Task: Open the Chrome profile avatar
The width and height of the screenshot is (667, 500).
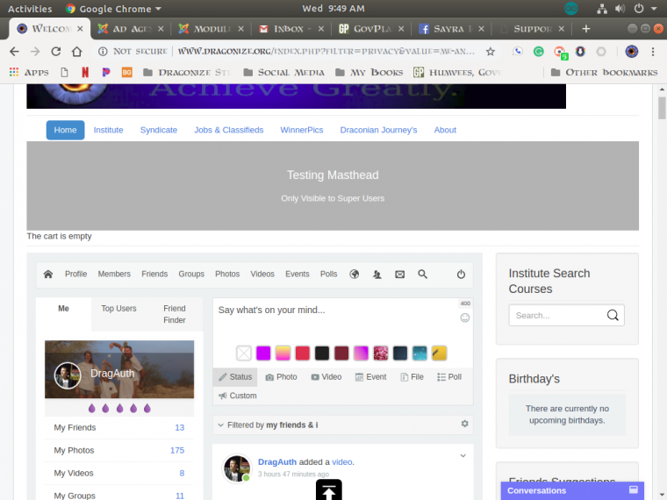Action: pyautogui.click(x=632, y=52)
